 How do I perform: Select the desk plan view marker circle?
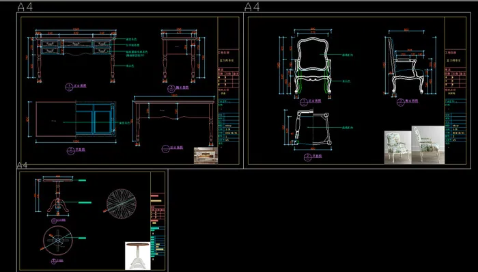click(70, 150)
